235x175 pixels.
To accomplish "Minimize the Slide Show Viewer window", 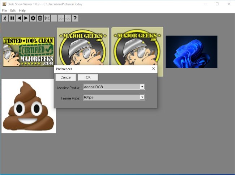I will [205, 4].
